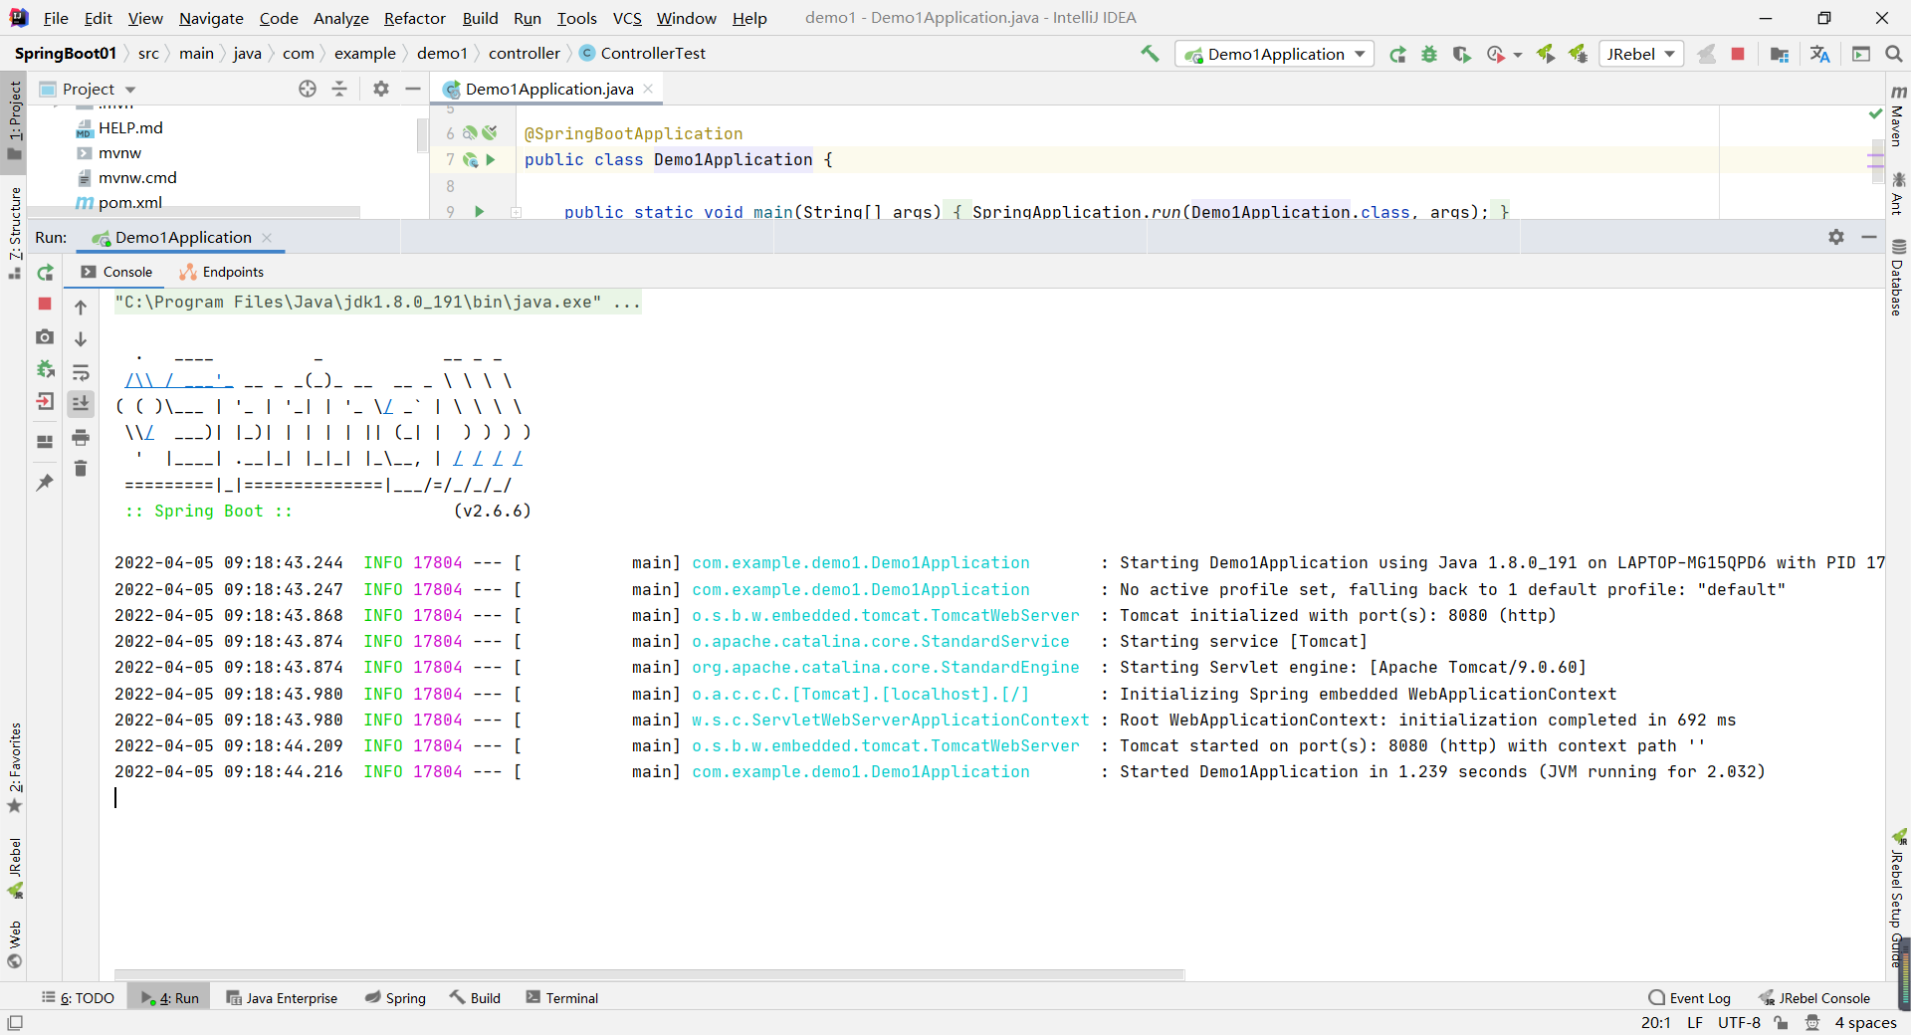
Task: Open the 4 spaces indent settings
Action: pyautogui.click(x=1865, y=1022)
